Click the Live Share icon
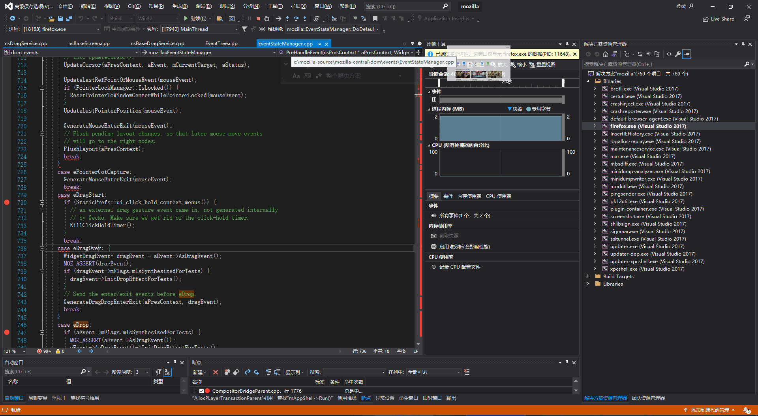Viewport: 758px width, 416px height. pyautogui.click(x=719, y=19)
